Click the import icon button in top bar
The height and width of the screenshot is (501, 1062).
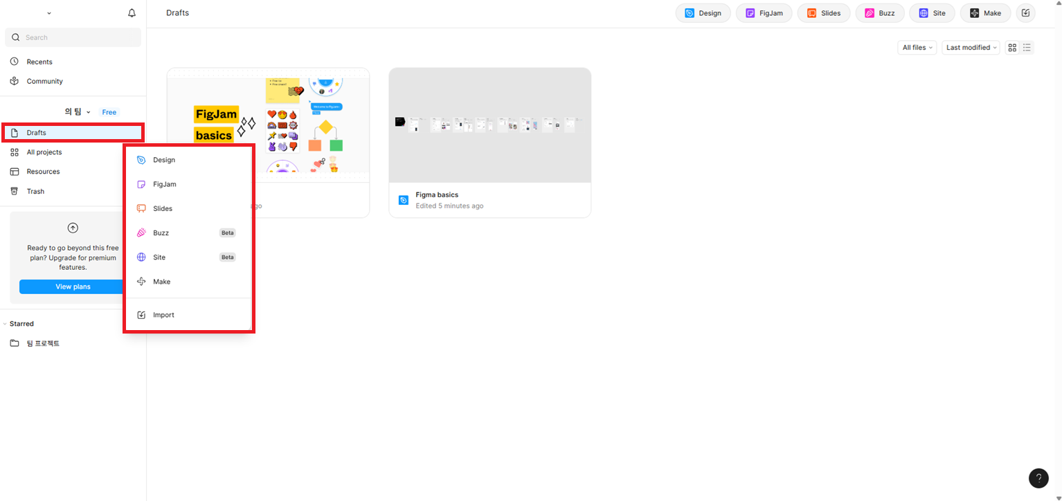1026,13
